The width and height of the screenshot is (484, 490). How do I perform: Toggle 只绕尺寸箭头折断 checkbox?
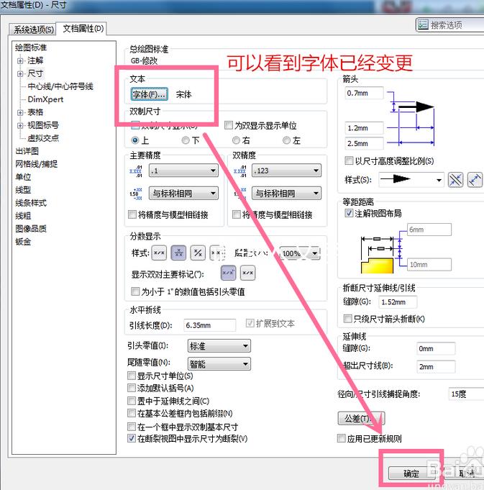pyautogui.click(x=347, y=319)
